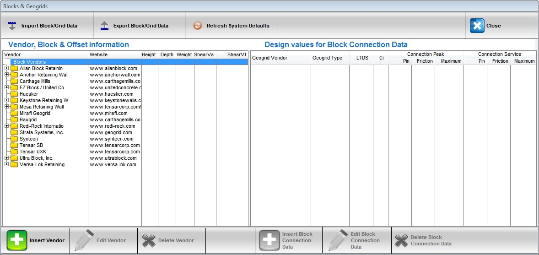This screenshot has width=539, height=255.
Task: Click the blue Close X icon
Action: pyautogui.click(x=477, y=26)
